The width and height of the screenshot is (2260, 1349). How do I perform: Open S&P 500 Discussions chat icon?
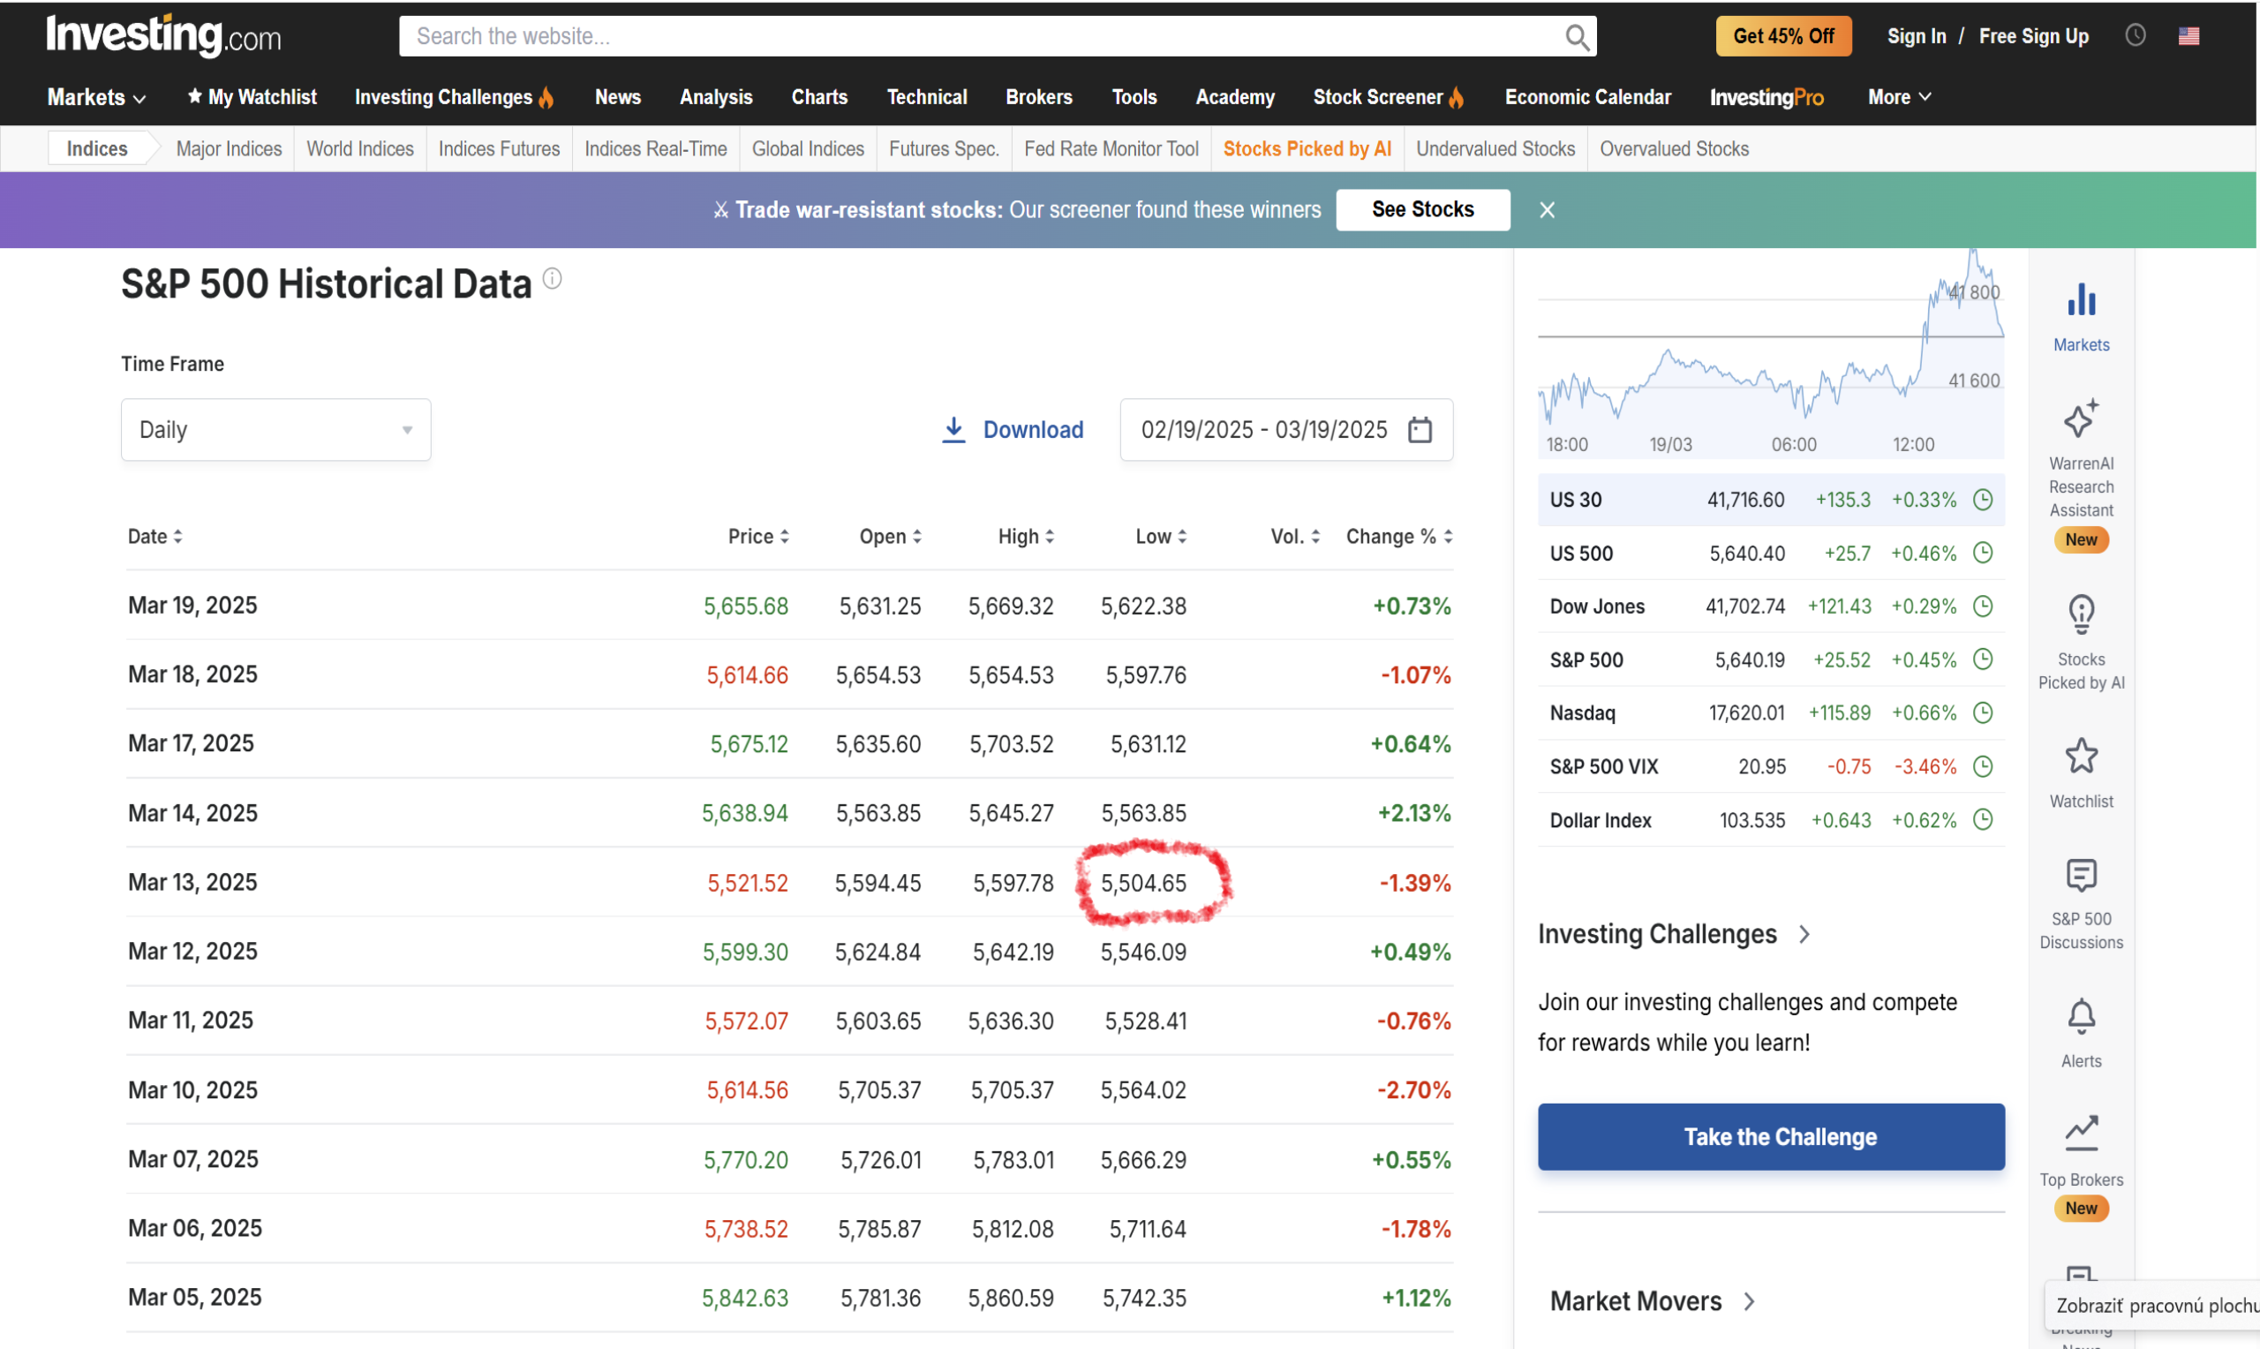[x=2080, y=876]
